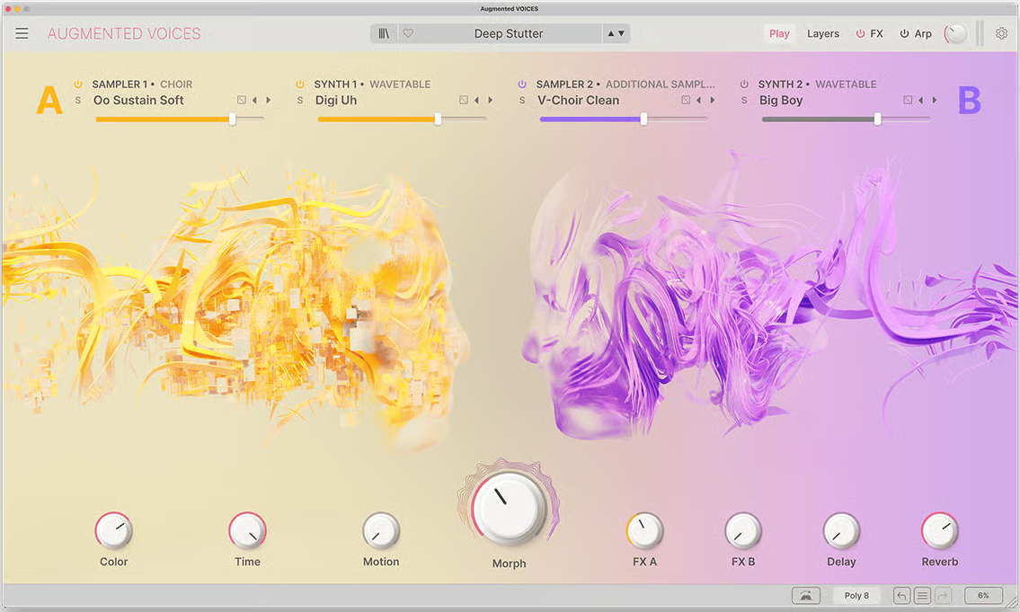Solo Sampler 1 with S icon
The width and height of the screenshot is (1020, 612).
[x=78, y=100]
